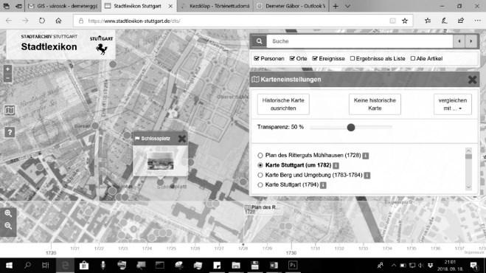Add page to favorites star
This screenshot has height=273, width=486.
404,21
